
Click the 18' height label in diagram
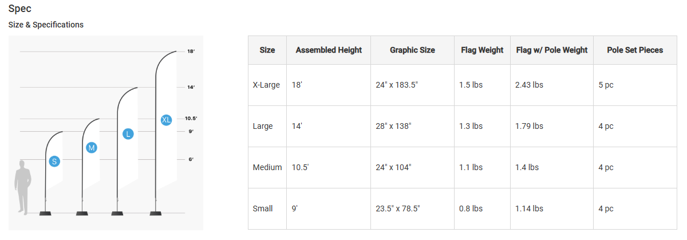coord(191,52)
